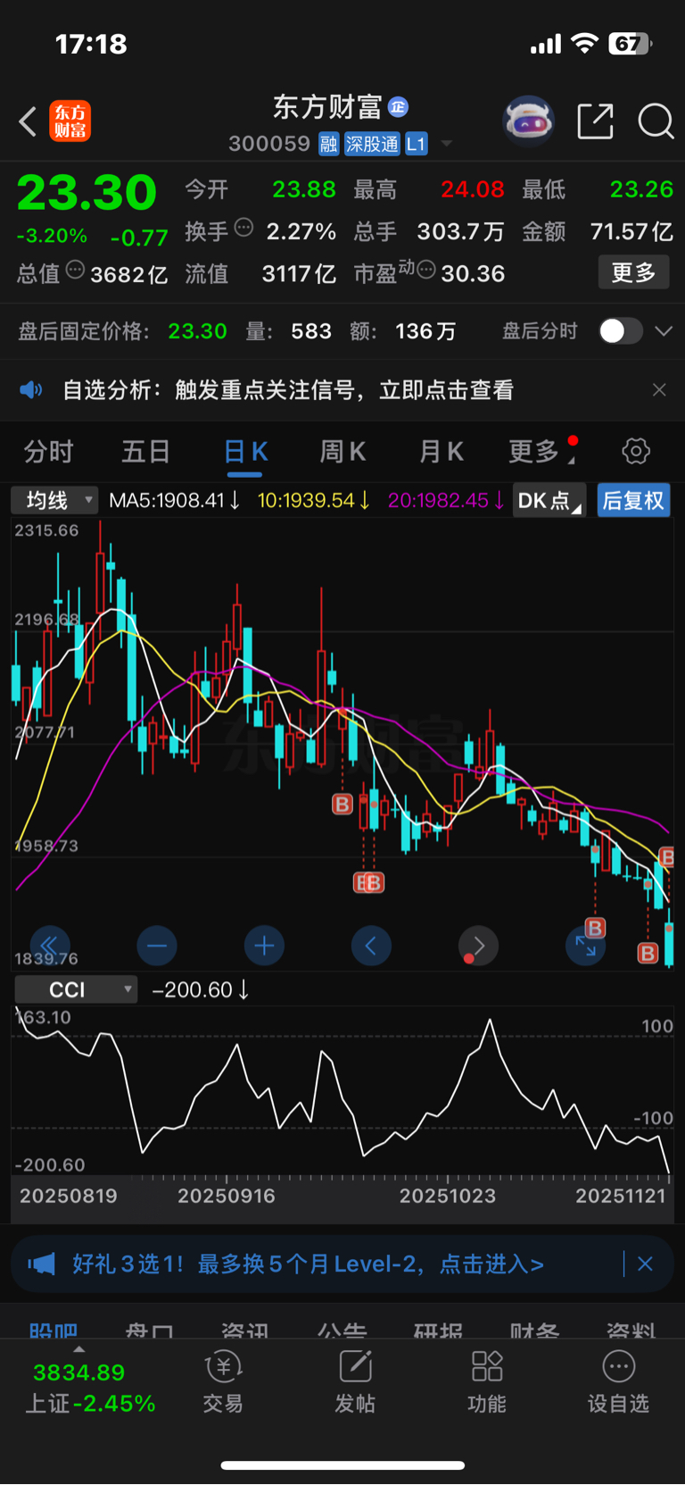Expand chart to fullscreen
The height and width of the screenshot is (1485, 685).
coord(585,946)
